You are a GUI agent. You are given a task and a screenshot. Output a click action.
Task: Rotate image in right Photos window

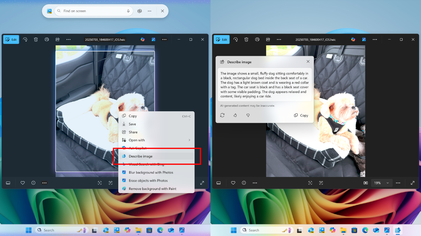[236, 40]
